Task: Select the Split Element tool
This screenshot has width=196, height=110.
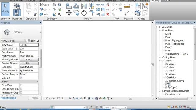Action: 98,5
